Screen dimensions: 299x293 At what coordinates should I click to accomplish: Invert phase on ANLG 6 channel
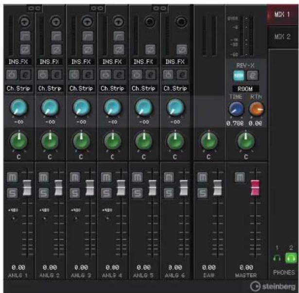[x=181, y=50]
